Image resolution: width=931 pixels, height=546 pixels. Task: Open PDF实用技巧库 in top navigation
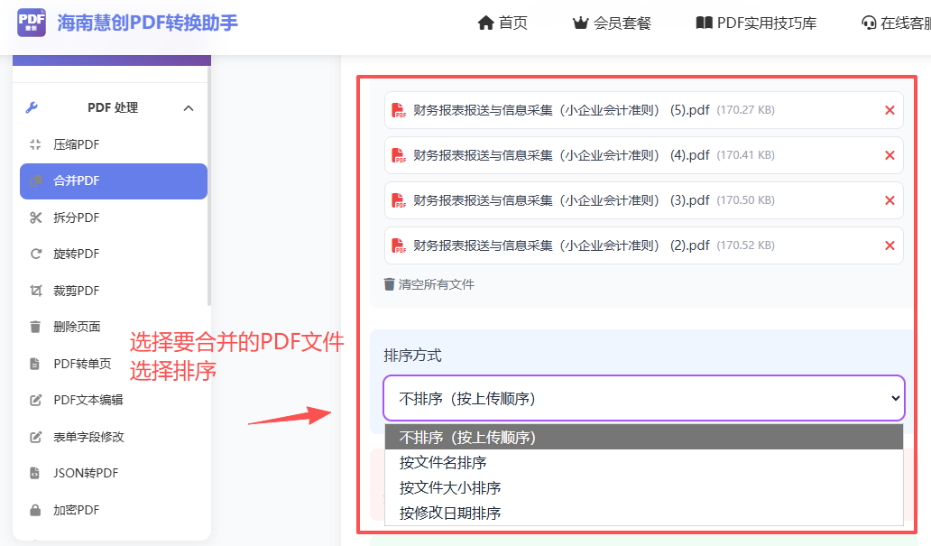tap(756, 23)
